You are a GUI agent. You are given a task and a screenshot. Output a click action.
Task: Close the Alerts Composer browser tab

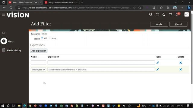click(x=41, y=2)
